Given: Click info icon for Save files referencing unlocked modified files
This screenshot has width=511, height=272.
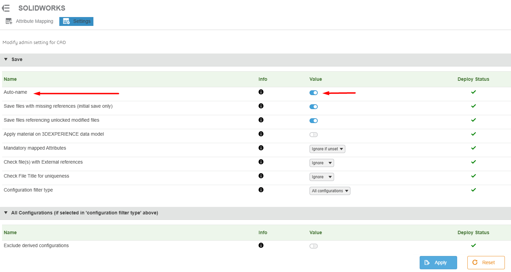Looking at the screenshot, I should [261, 120].
